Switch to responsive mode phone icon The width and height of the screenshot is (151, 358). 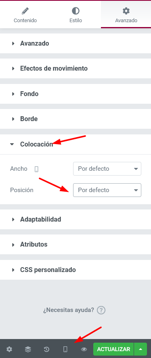[x=65, y=349]
